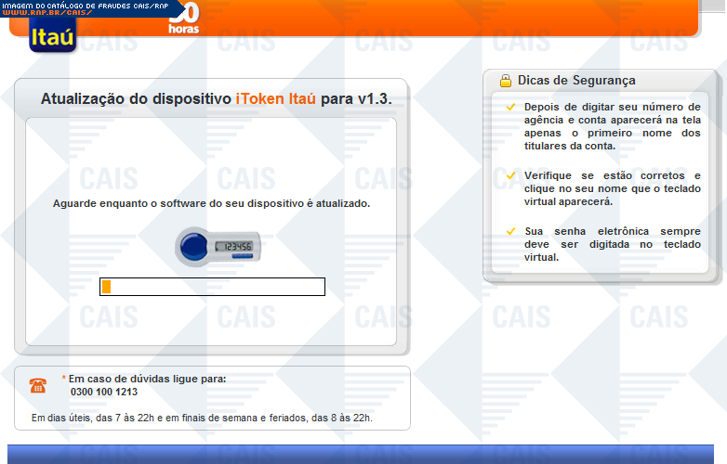The image size is (727, 464).
Task: Click the checkmark beside the Verifique tip
Action: 510,175
